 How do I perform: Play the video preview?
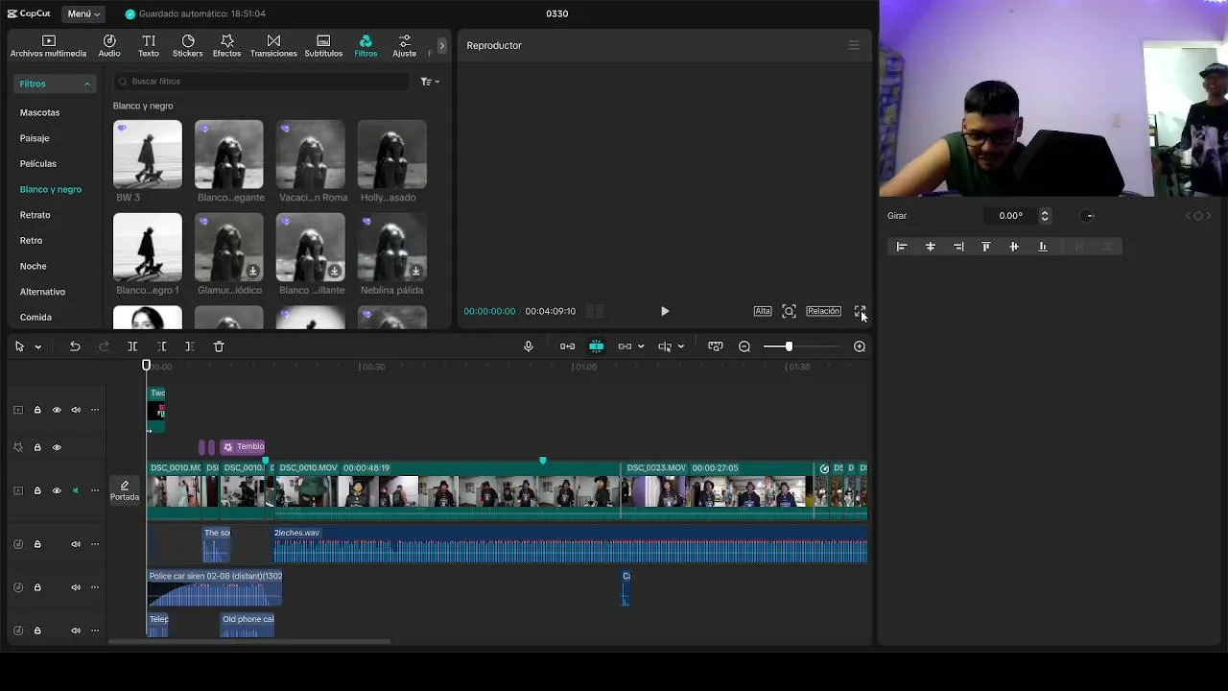pos(665,311)
